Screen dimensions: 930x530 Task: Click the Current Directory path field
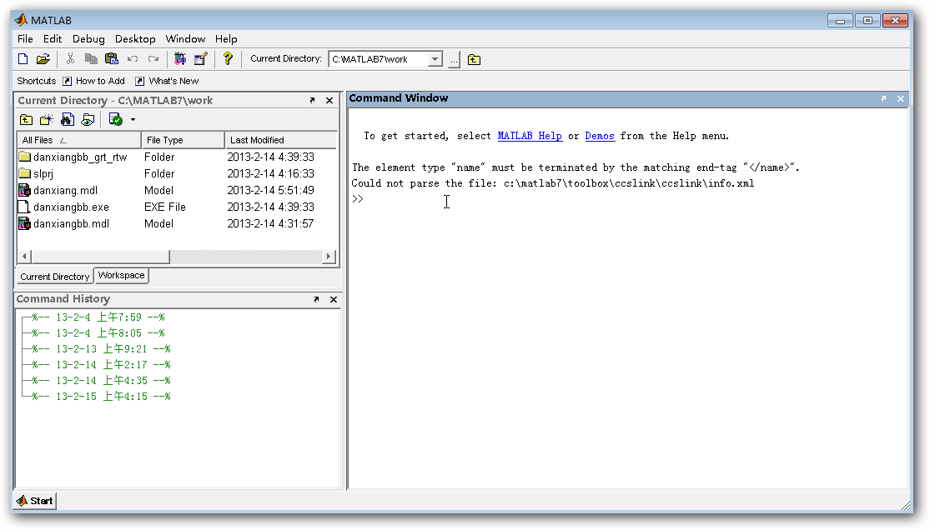[x=379, y=59]
